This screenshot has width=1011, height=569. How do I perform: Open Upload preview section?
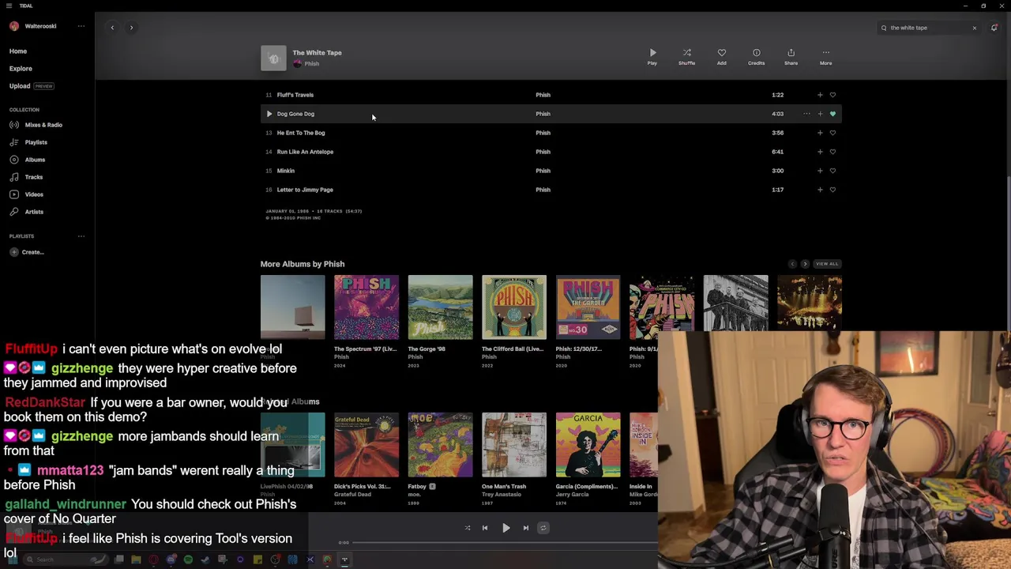(32, 86)
